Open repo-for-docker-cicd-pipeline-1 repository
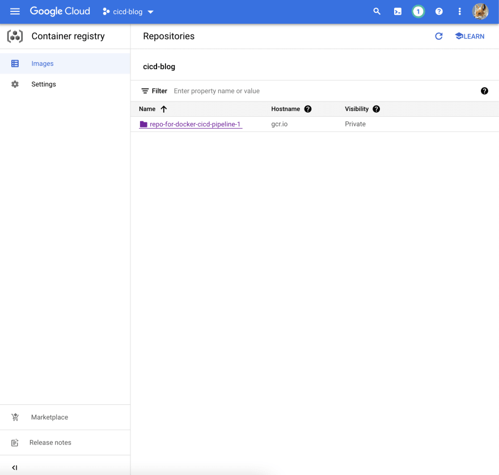499x475 pixels. pos(194,124)
